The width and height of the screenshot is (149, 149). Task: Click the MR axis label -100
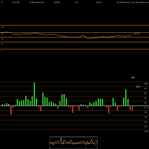[x=146, y=131]
